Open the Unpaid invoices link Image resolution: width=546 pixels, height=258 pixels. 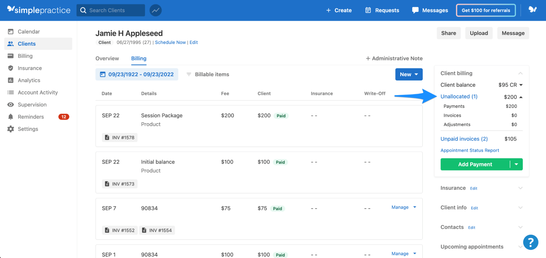[464, 139]
